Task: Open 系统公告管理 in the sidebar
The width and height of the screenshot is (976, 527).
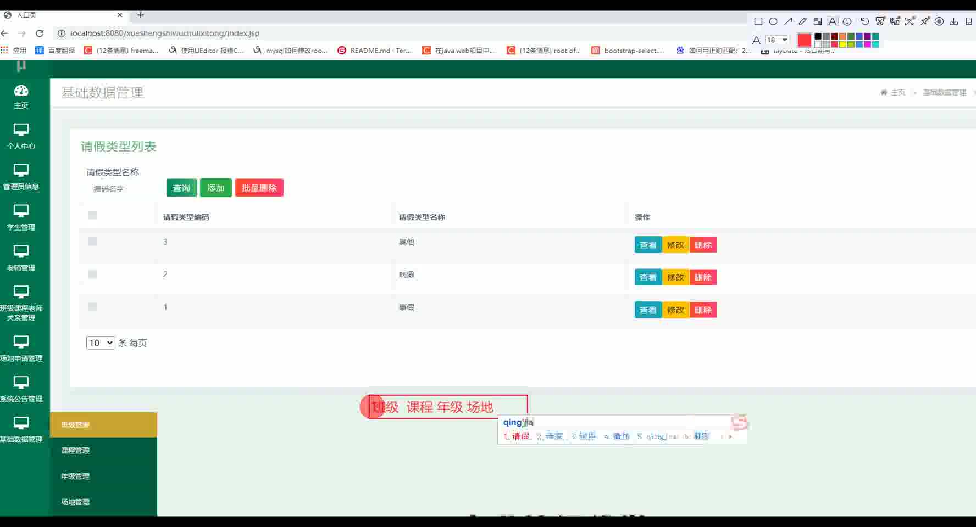Action: [21, 390]
